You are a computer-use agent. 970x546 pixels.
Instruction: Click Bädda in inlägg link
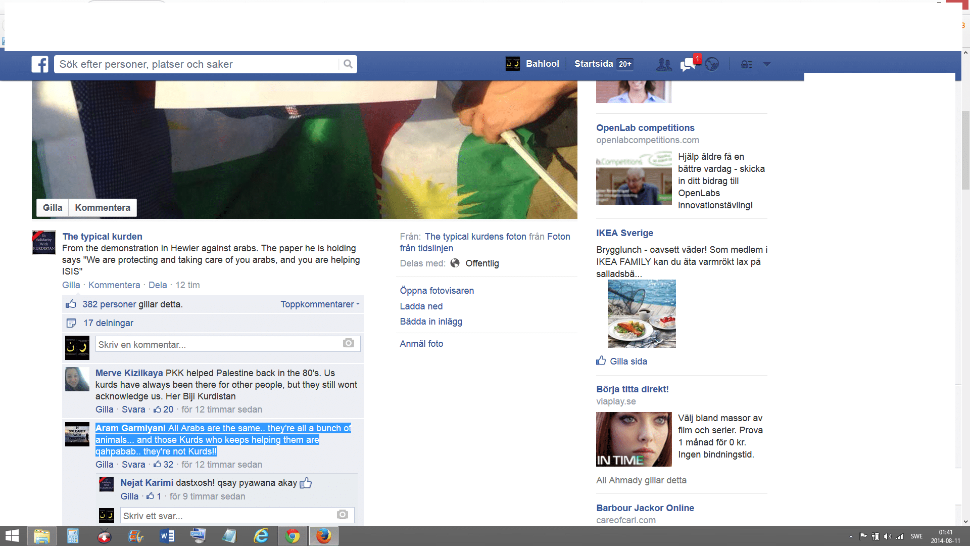pyautogui.click(x=431, y=322)
